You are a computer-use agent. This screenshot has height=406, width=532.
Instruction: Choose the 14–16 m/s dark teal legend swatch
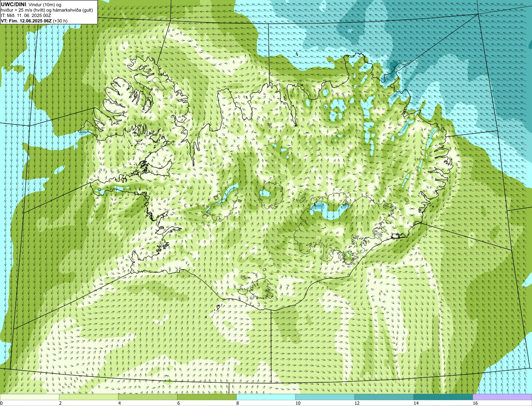coord(443,397)
